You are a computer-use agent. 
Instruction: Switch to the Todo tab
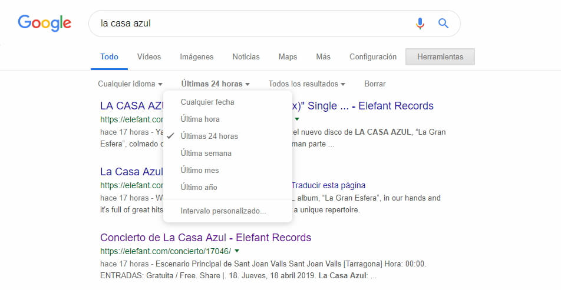click(x=109, y=57)
